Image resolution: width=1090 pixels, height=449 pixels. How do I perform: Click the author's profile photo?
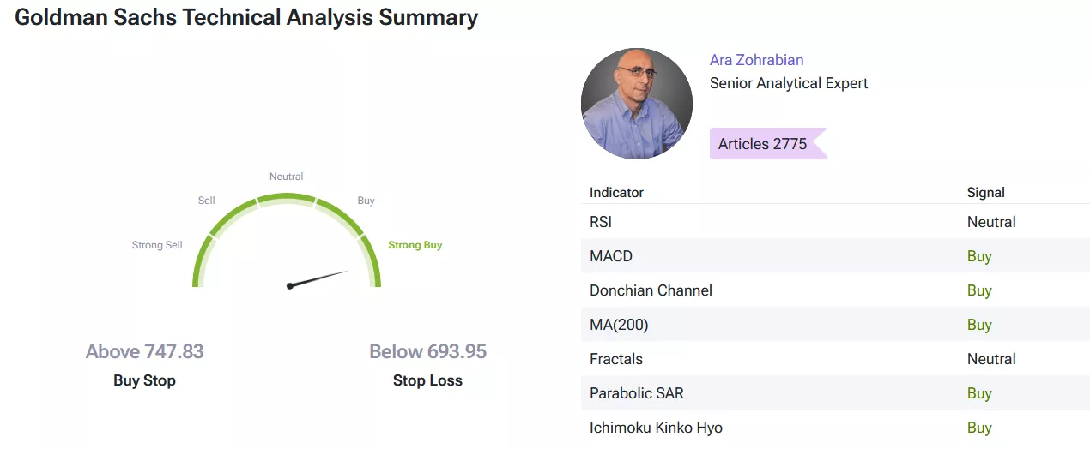637,104
